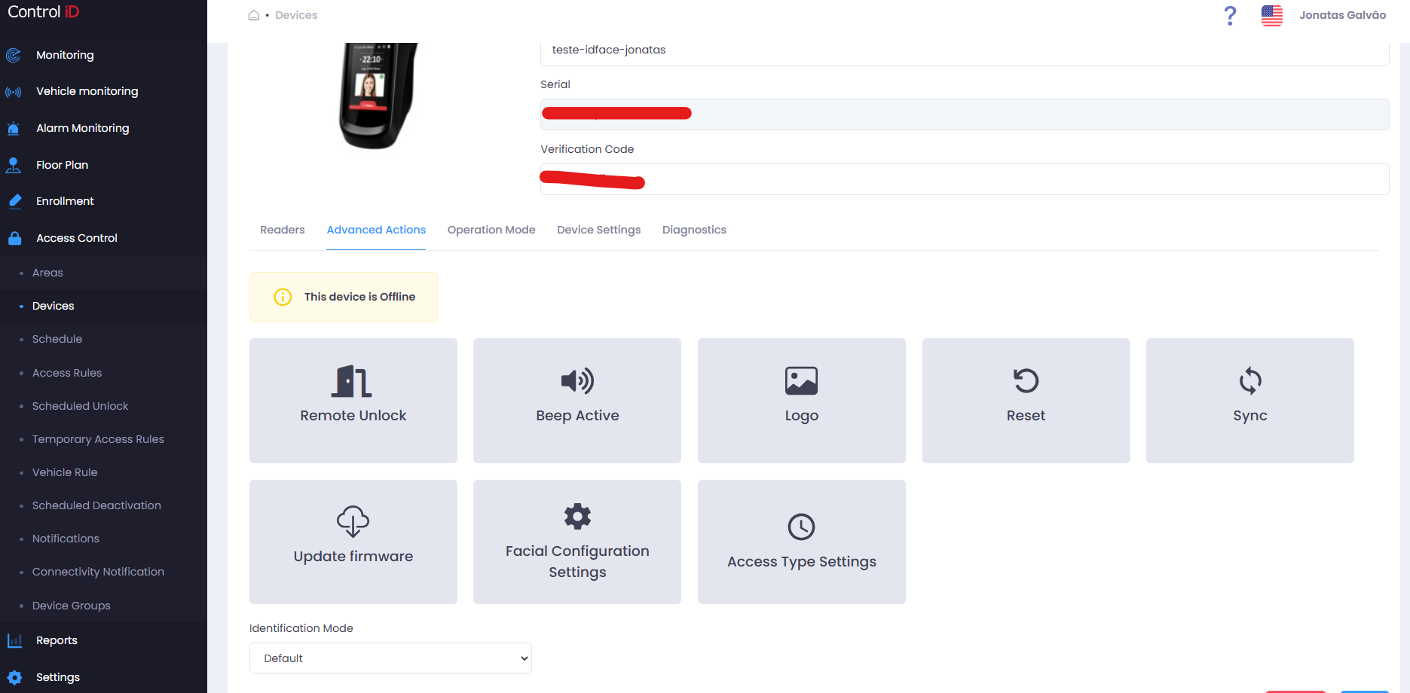Open Connectivity Notification in the sidebar

[x=98, y=572]
